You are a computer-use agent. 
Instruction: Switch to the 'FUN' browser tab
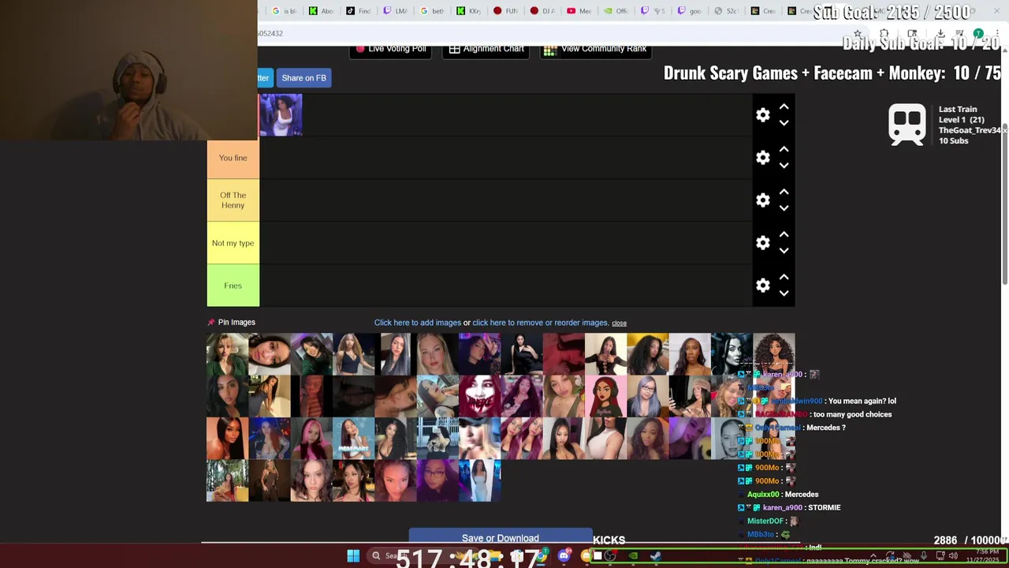tap(506, 11)
